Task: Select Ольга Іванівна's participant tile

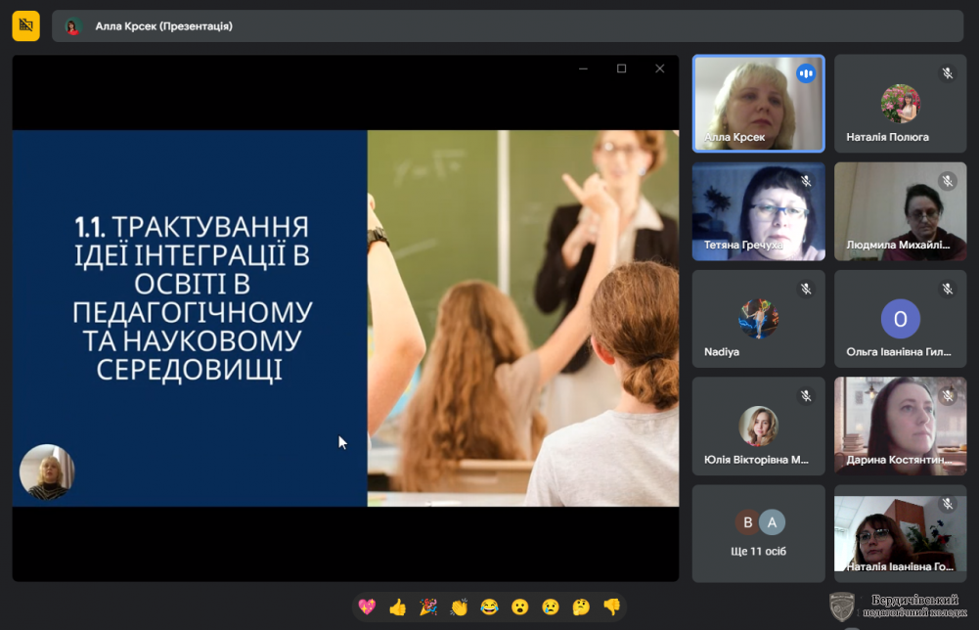Action: click(x=900, y=318)
